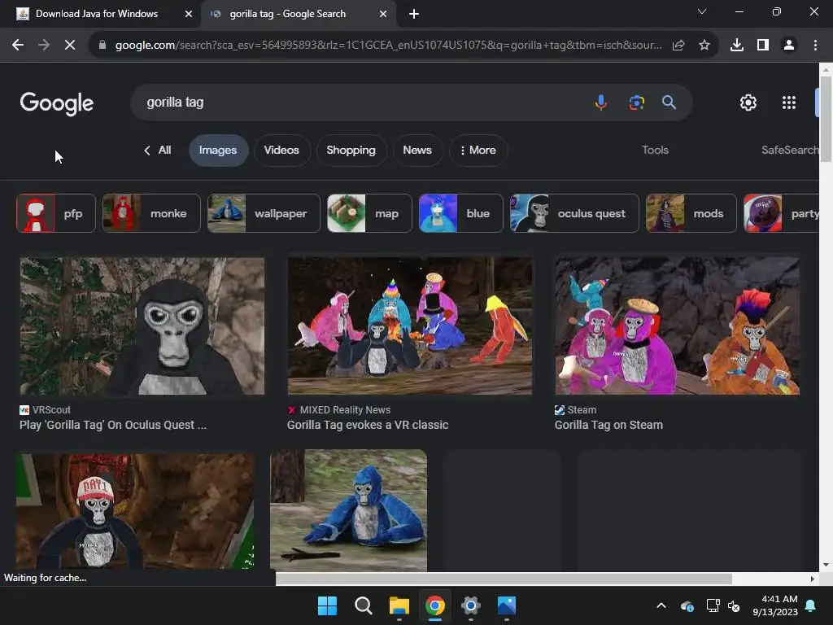Show hidden system tray icons
This screenshot has height=625, width=833.
661,605
